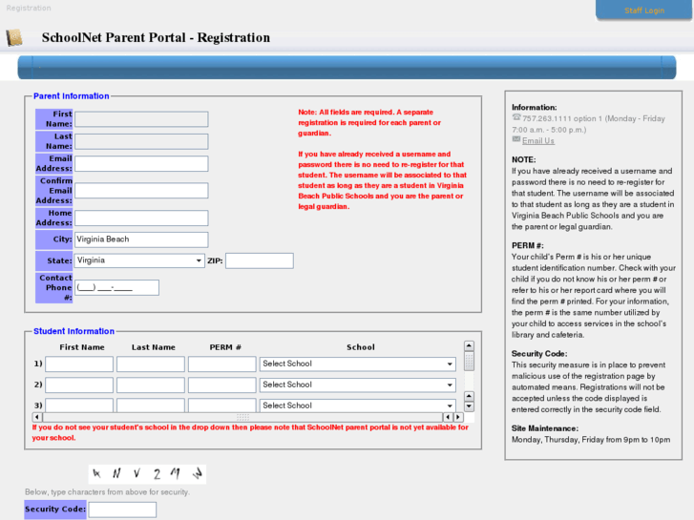Click the vertical scrollbar thumb in Student Information
This screenshot has width=694, height=520.
(469, 361)
